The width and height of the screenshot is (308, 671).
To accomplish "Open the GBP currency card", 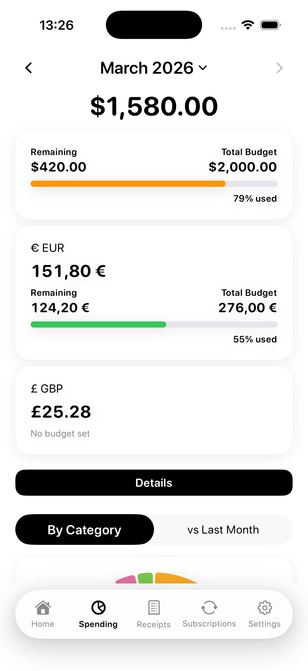I will (153, 410).
